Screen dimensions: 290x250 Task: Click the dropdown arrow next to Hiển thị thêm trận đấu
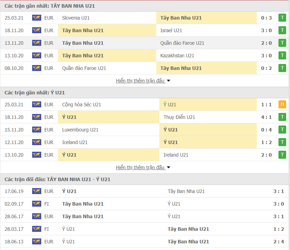coord(168,80)
